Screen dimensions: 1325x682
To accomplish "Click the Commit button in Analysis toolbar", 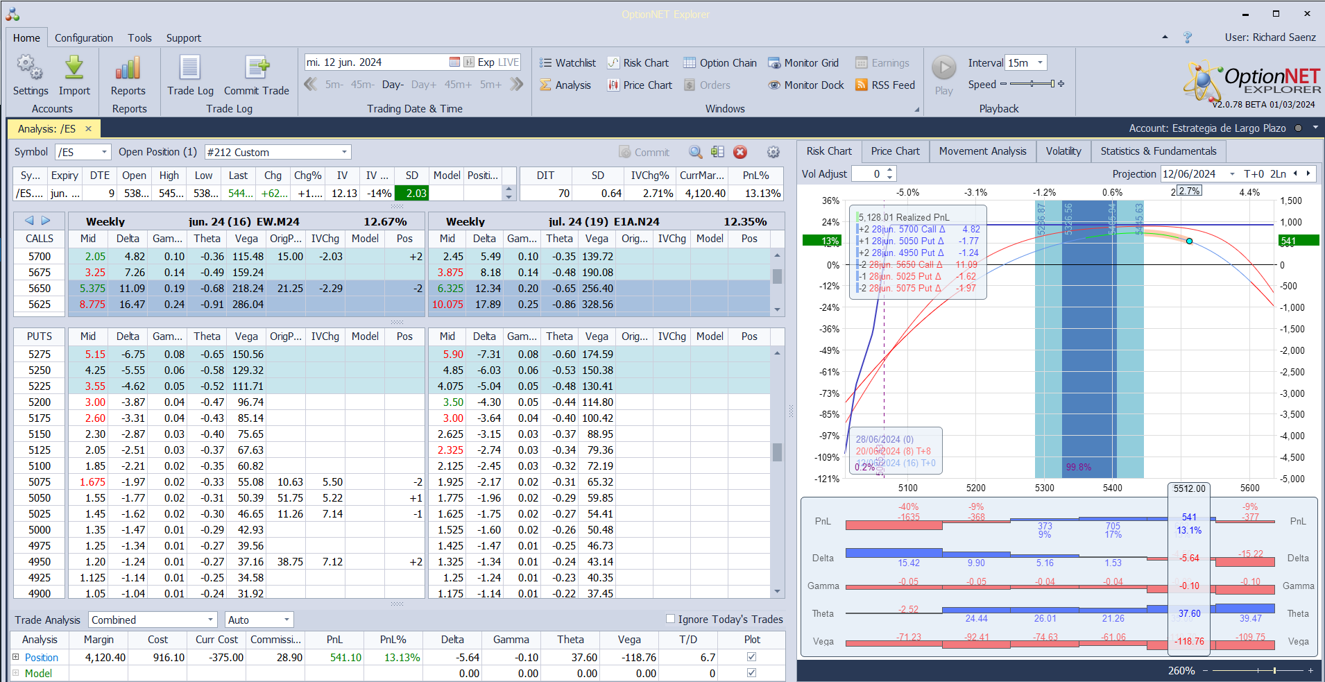I will click(644, 152).
